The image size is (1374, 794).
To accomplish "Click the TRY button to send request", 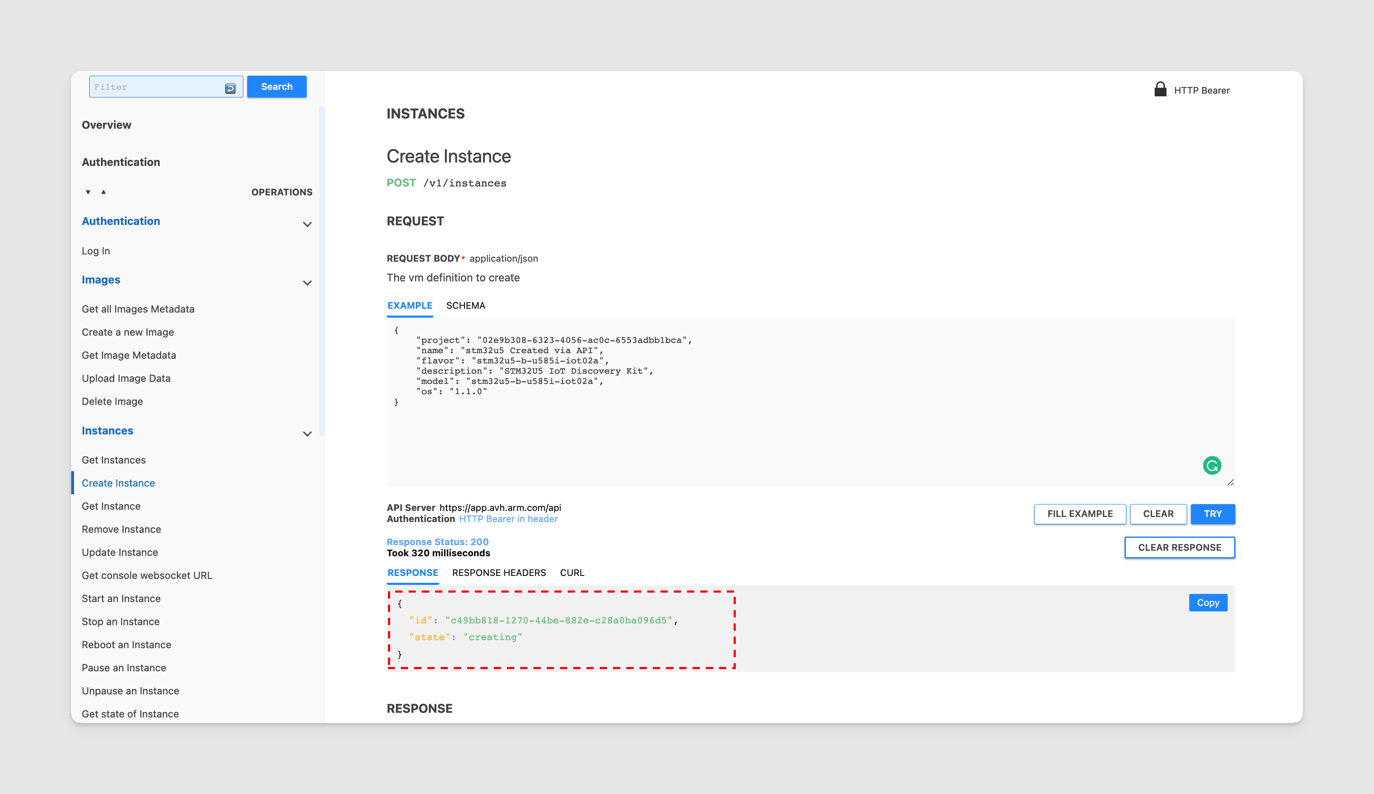I will coord(1213,513).
